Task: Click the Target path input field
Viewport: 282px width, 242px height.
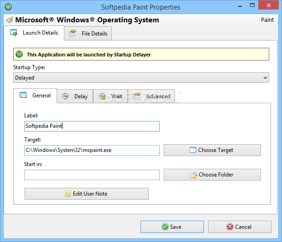Action: 92,150
